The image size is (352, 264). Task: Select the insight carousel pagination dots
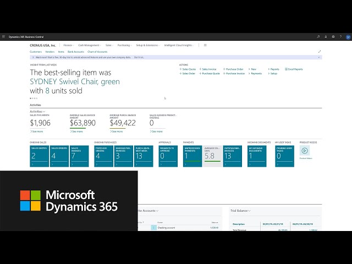[34, 98]
